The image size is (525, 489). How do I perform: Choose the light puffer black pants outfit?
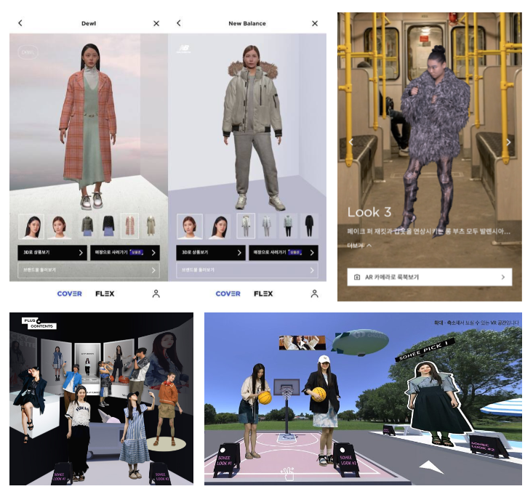(288, 226)
